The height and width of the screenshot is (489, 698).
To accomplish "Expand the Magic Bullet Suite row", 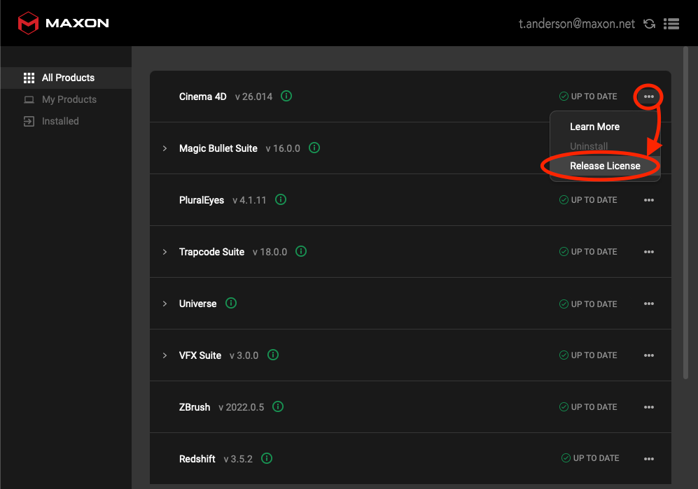I will tap(165, 148).
